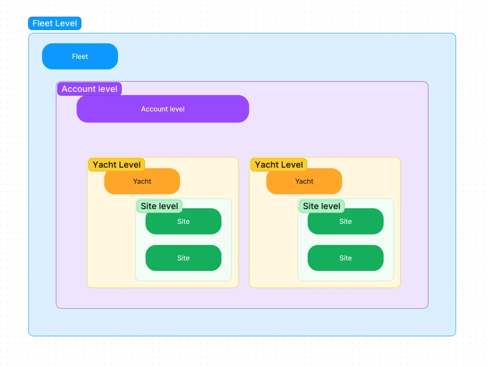The image size is (489, 367).
Task: Select the left Yacht Level section tag
Action: [116, 164]
